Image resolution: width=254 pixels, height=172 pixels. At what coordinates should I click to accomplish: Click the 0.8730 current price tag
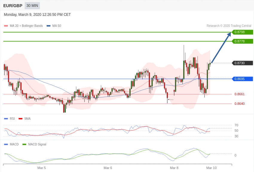(243, 63)
